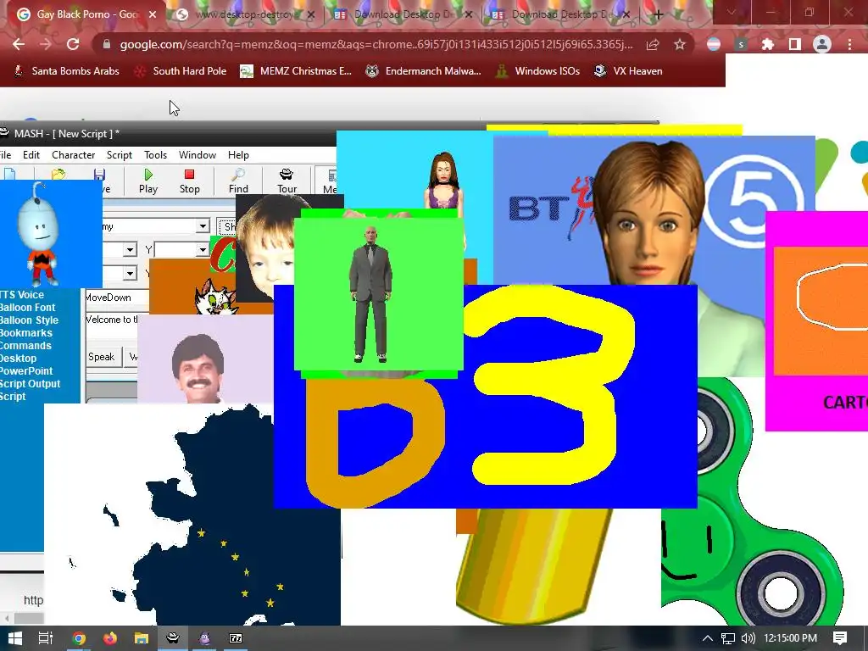Share this page from the address bar
This screenshot has height=651, width=868.
tap(653, 44)
